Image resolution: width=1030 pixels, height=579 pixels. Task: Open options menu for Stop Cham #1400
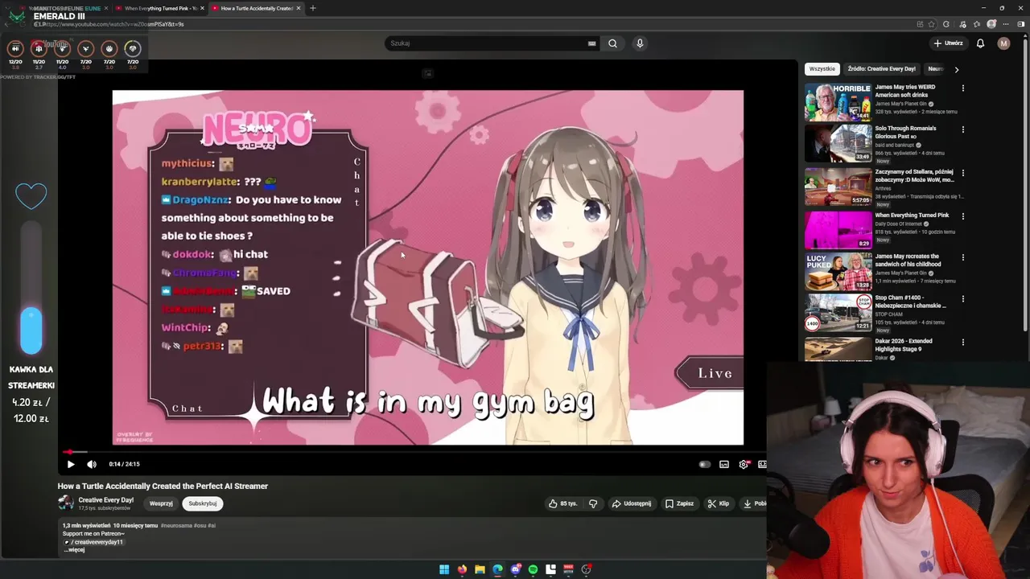pyautogui.click(x=962, y=299)
